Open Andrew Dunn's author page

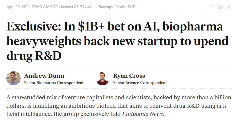click(44, 76)
